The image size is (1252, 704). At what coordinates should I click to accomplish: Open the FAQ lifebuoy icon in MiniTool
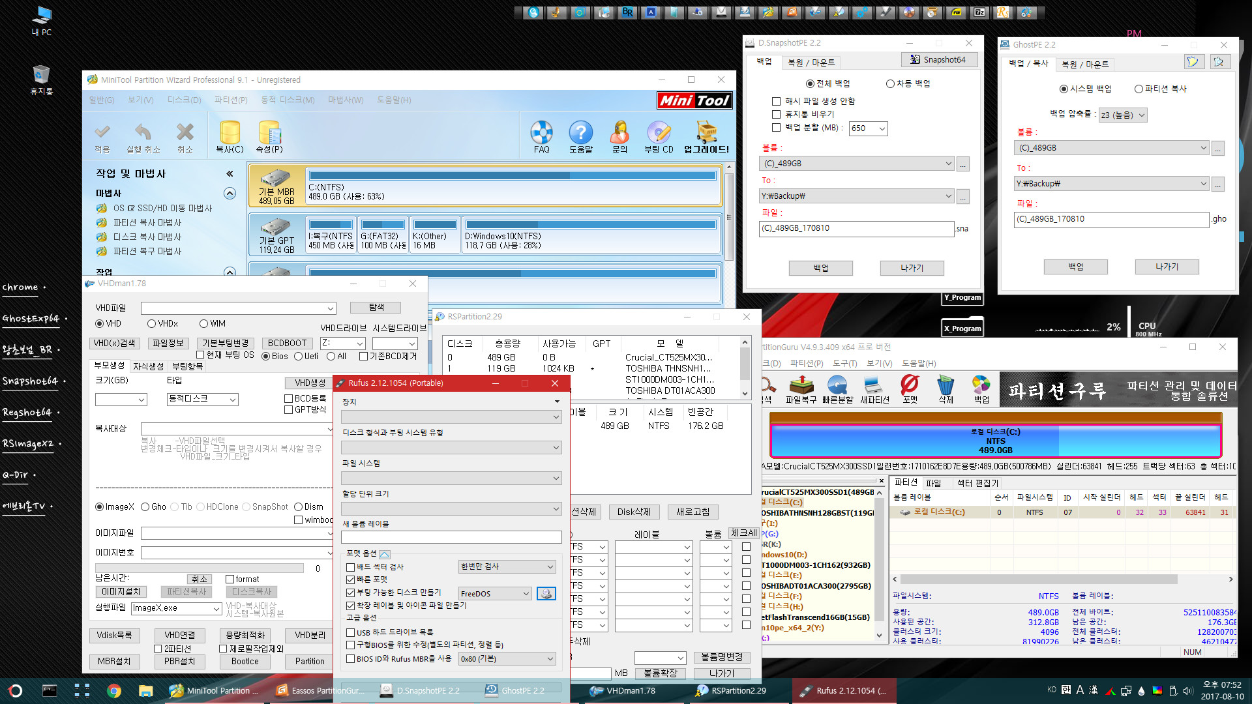(x=541, y=133)
